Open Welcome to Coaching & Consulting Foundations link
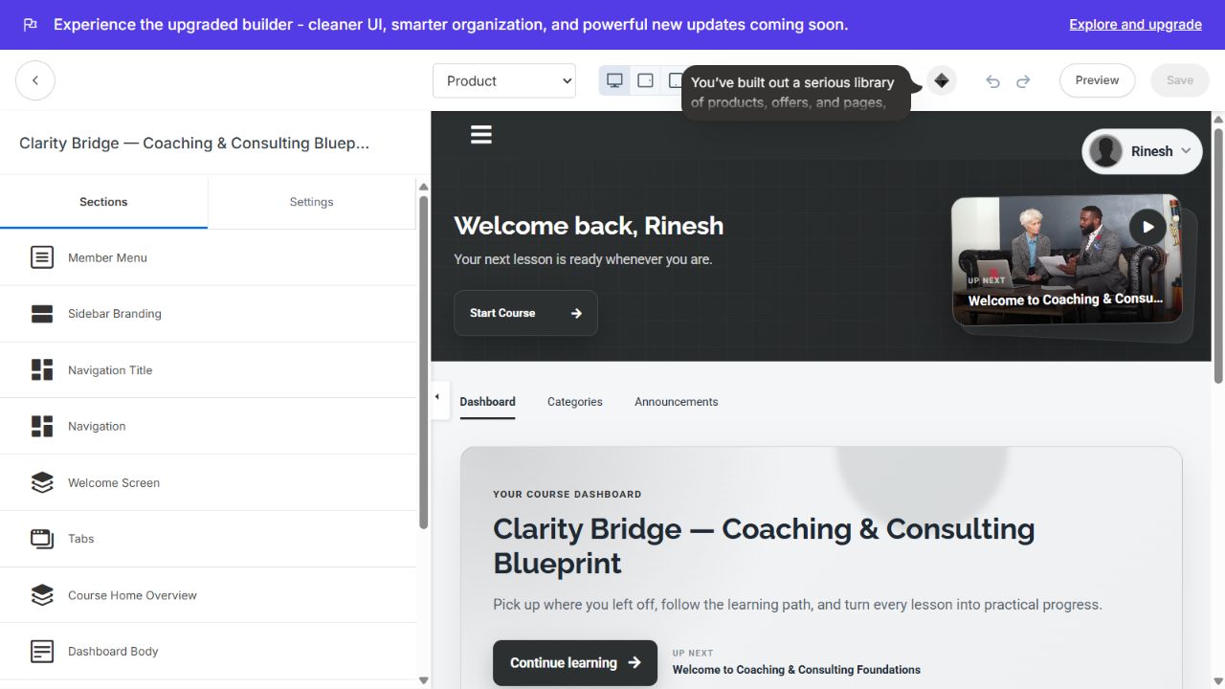Image resolution: width=1225 pixels, height=689 pixels. coord(796,670)
